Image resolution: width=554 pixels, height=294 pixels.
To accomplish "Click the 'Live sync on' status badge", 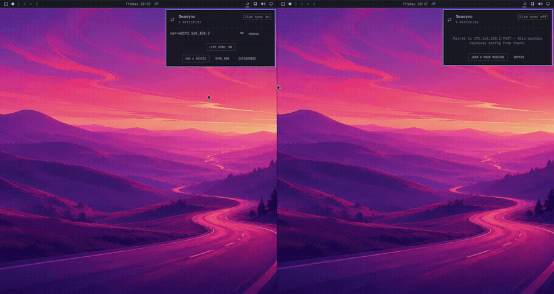I will (x=257, y=17).
